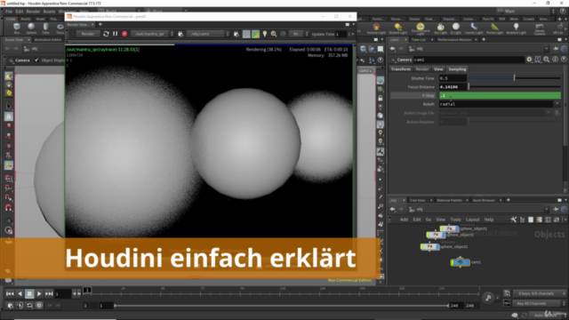Click the Focus Distance value field

pyautogui.click(x=453, y=87)
